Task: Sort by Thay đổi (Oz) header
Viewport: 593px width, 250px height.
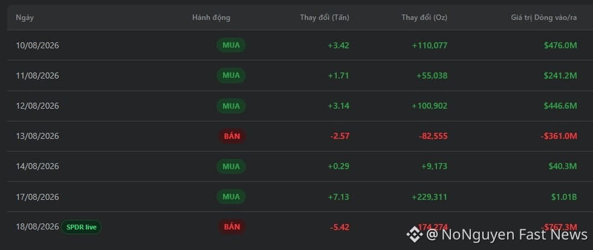Action: [424, 18]
